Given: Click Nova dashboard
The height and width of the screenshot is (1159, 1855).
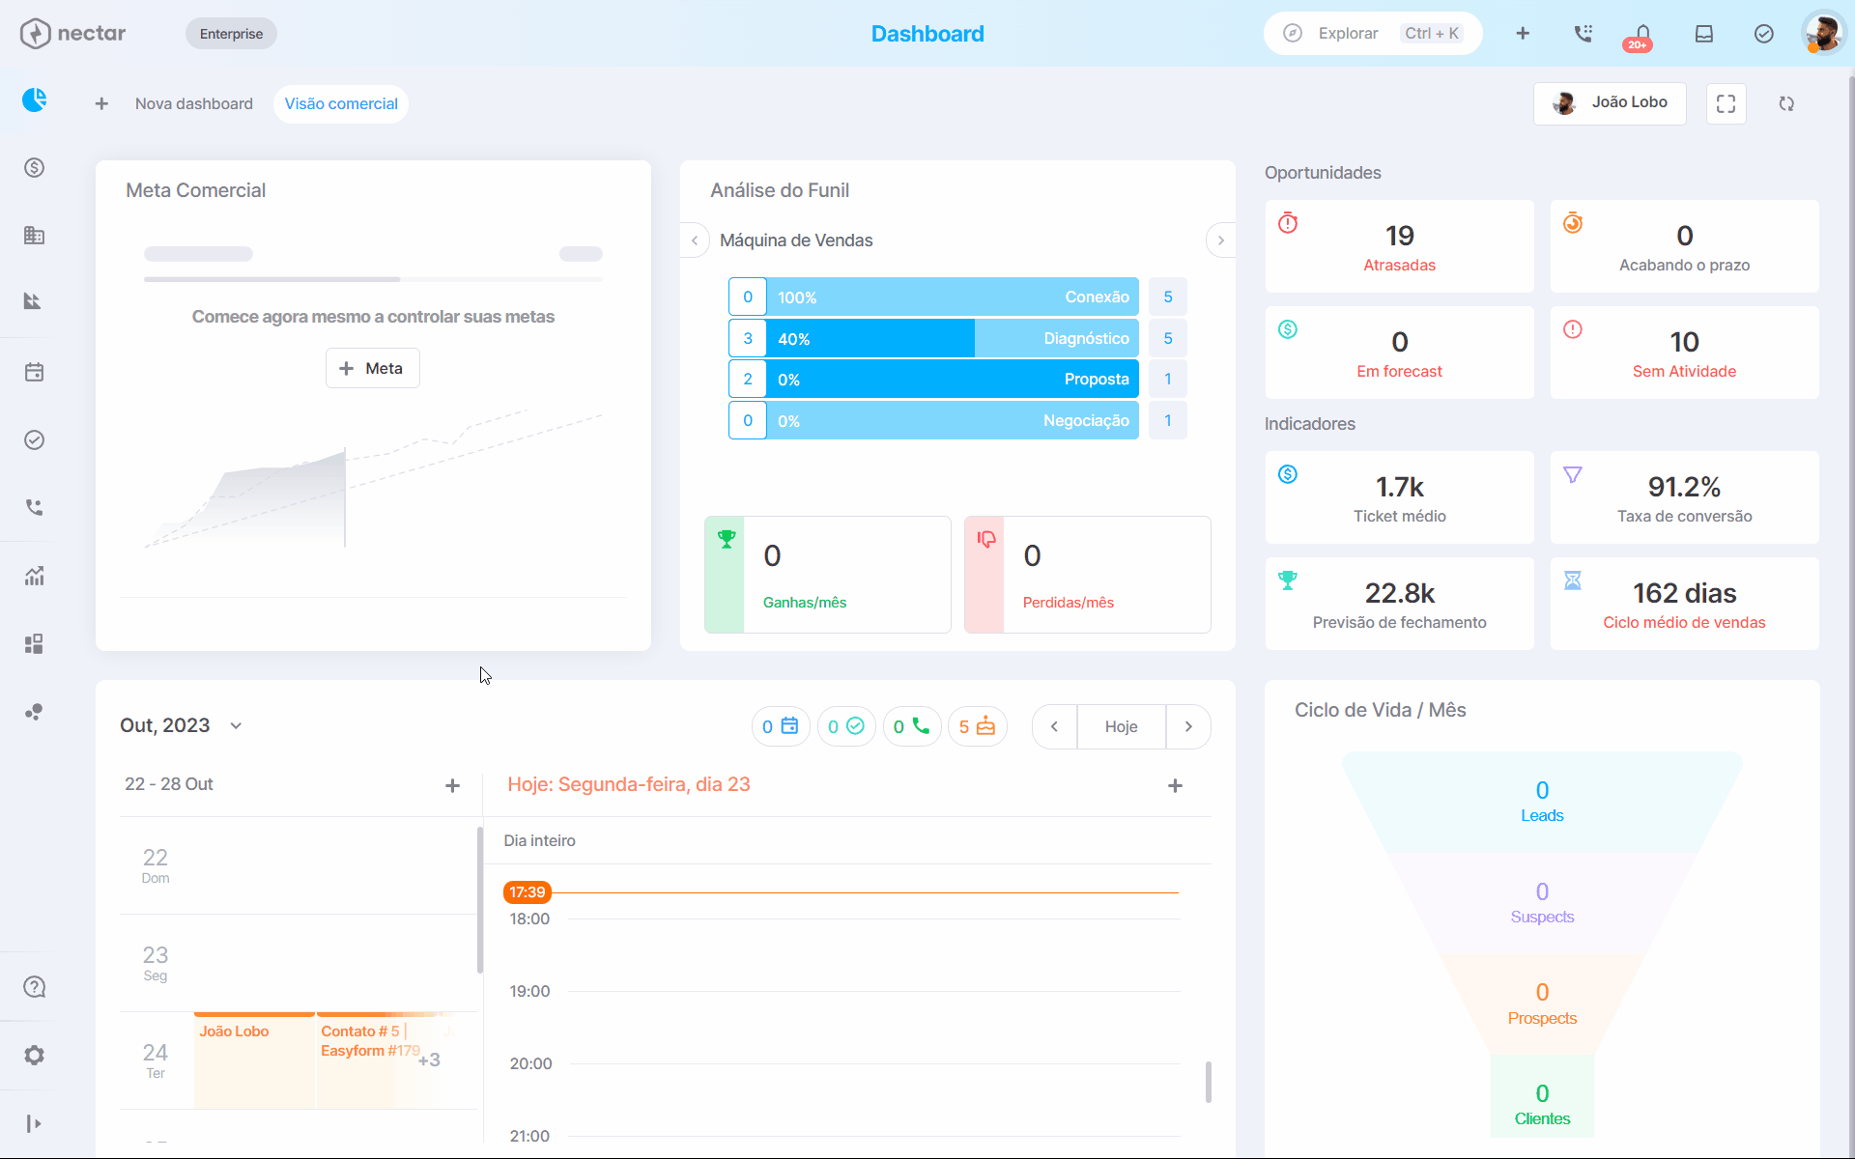Looking at the screenshot, I should click(194, 103).
